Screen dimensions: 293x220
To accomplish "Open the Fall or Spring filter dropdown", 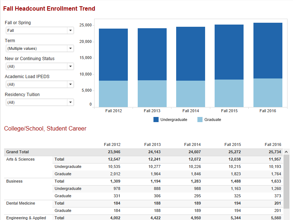I will 70,30.
